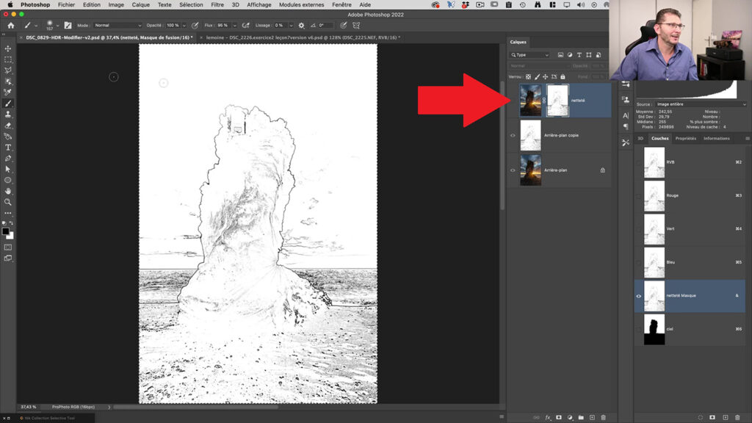Switch to the Propriétés tab
Screen dimensions: 752x423
click(686, 138)
